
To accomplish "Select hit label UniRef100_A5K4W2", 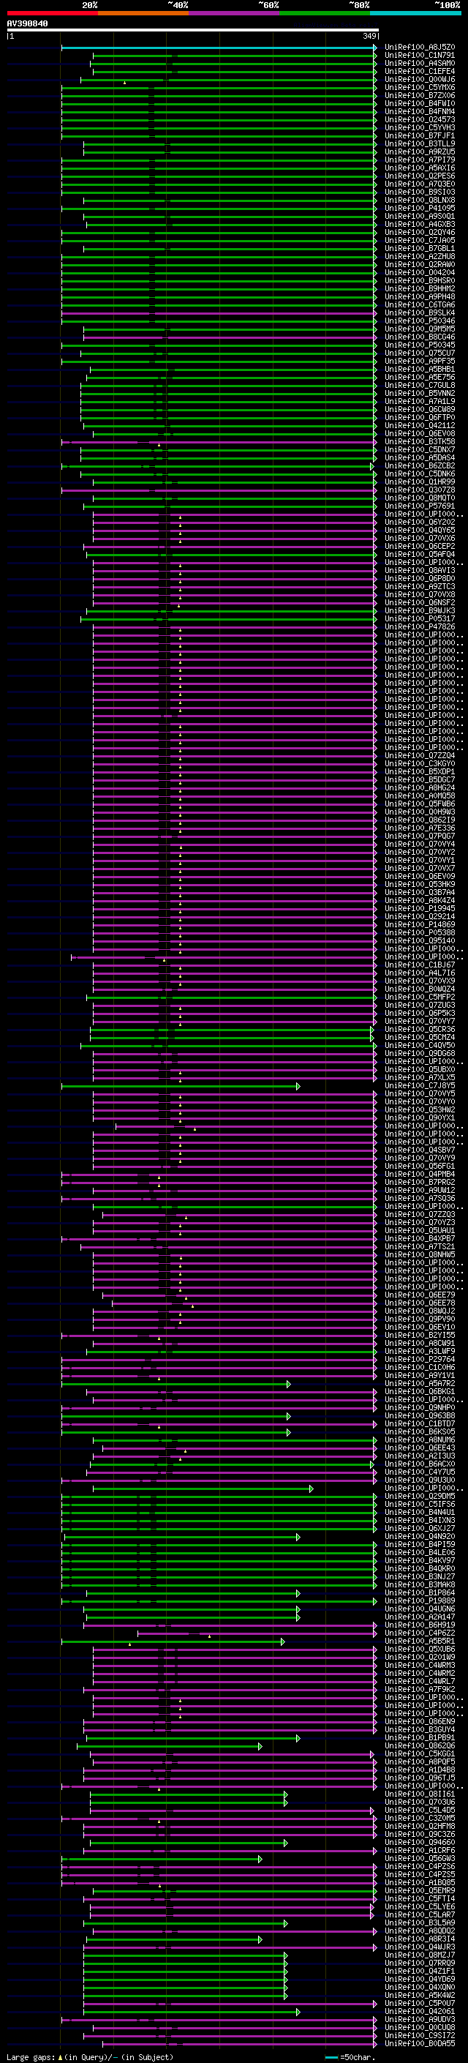I will 420,1995.
